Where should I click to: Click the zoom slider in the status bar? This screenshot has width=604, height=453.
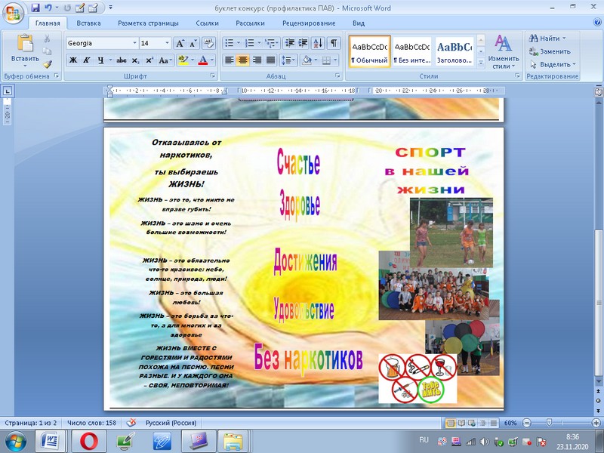coord(549,423)
